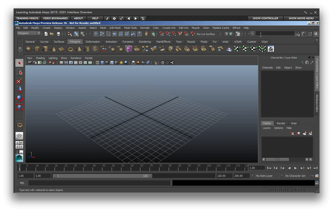Create a polygon pyramid from the shelf
Image resolution: width=333 pixels, height=212 pixels.
(79, 49)
